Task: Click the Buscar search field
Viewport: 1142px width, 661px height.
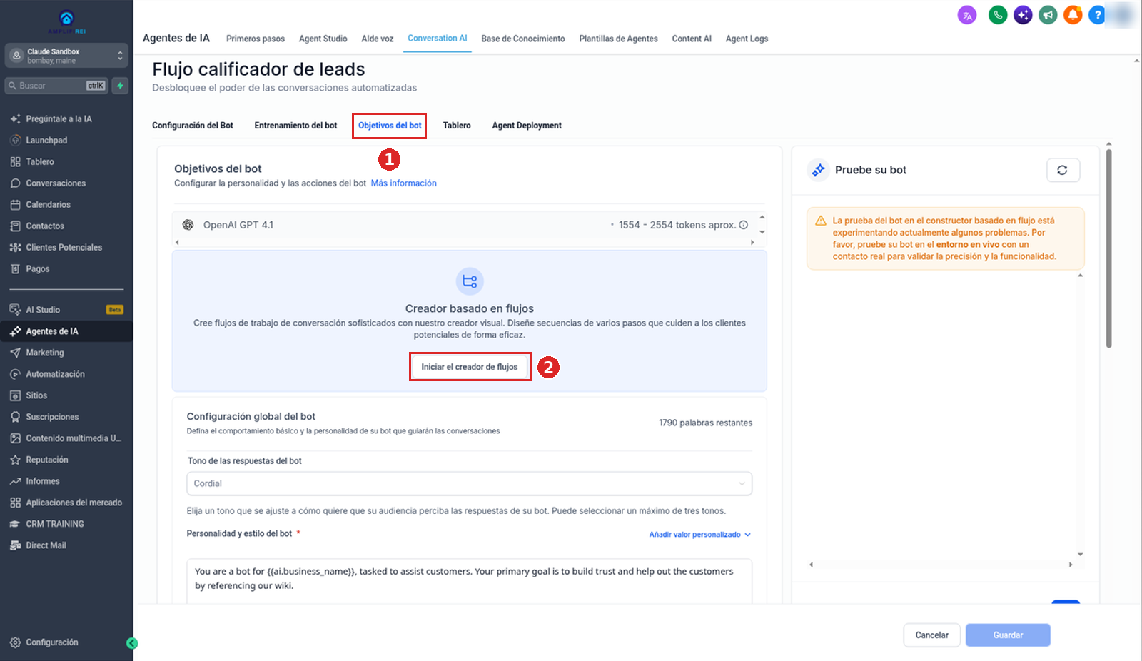Action: 56,86
